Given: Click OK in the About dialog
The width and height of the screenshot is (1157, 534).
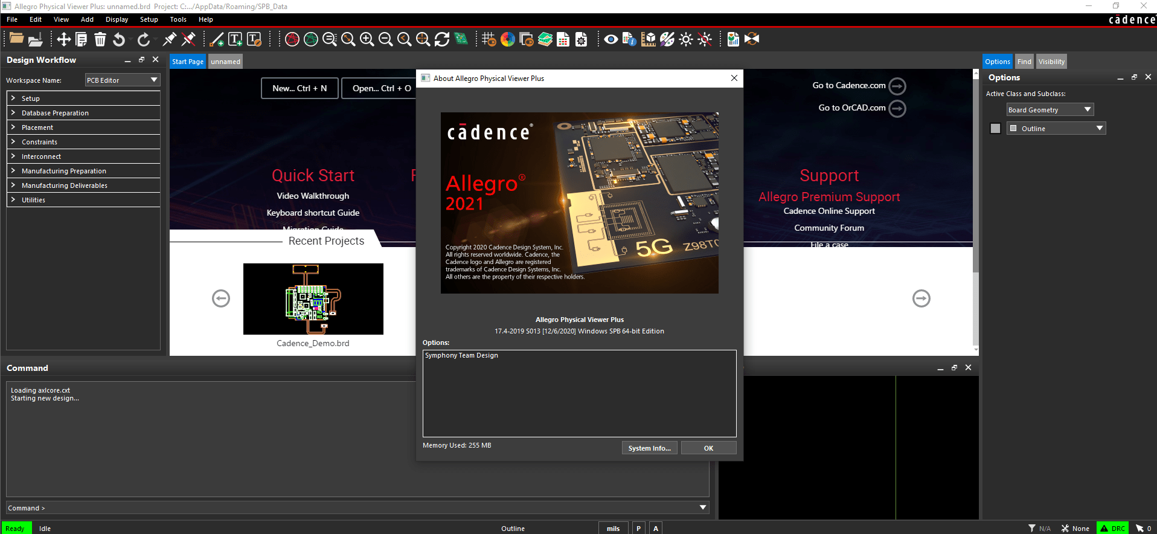Looking at the screenshot, I should pyautogui.click(x=708, y=448).
